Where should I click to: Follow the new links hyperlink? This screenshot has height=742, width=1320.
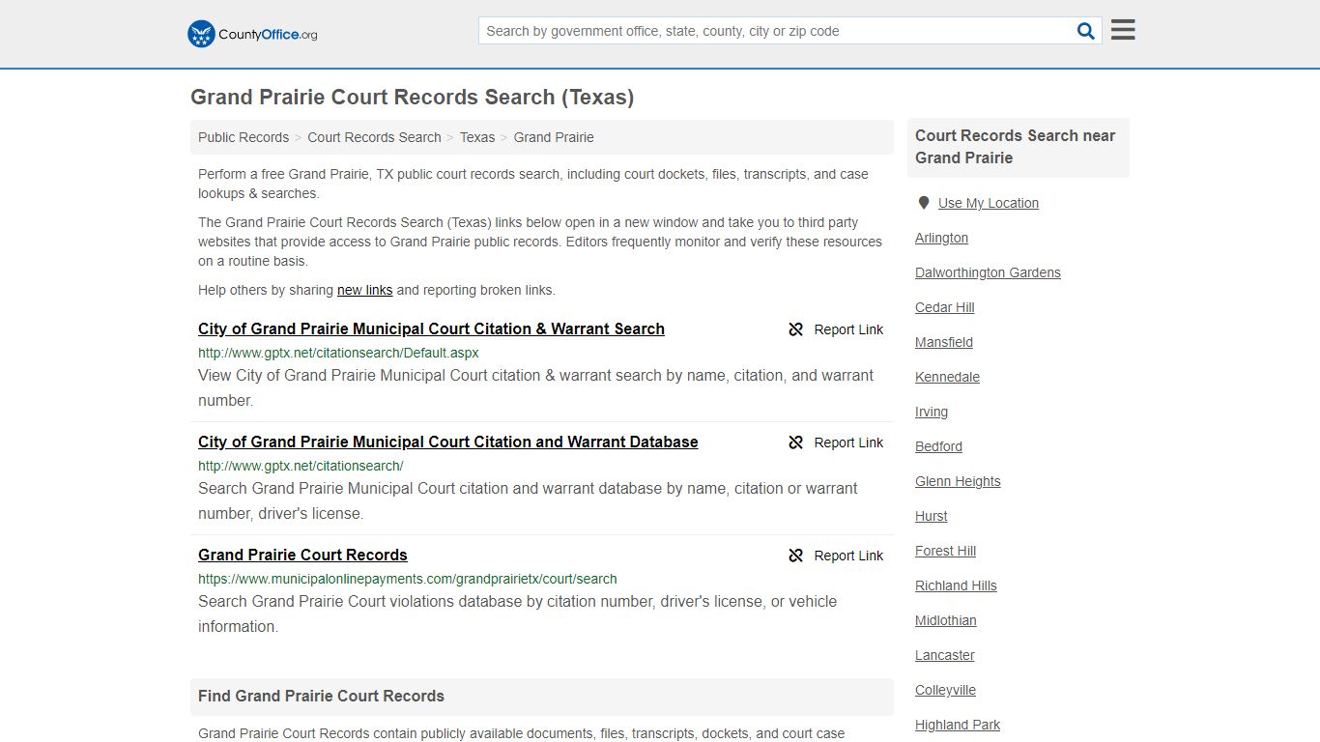click(x=364, y=290)
